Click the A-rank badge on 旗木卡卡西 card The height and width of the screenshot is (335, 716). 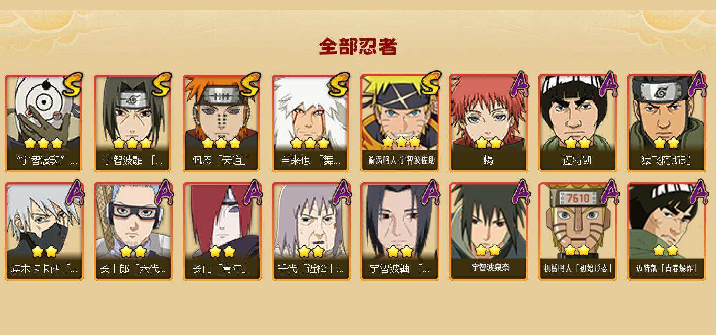pos(73,193)
